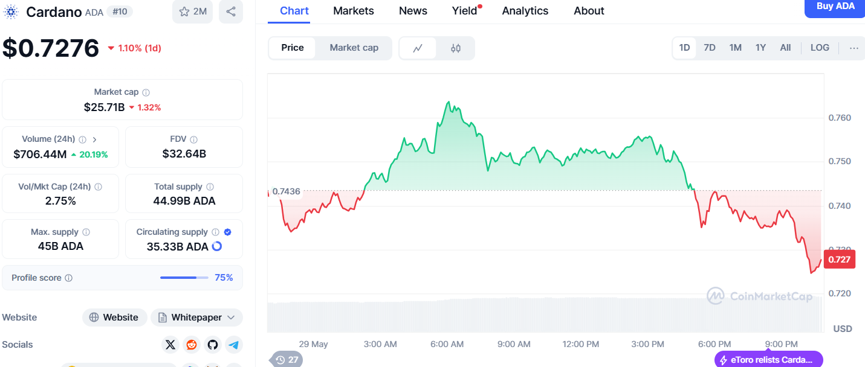Select the Price chart toggle
This screenshot has width=865, height=367.
[x=293, y=48]
